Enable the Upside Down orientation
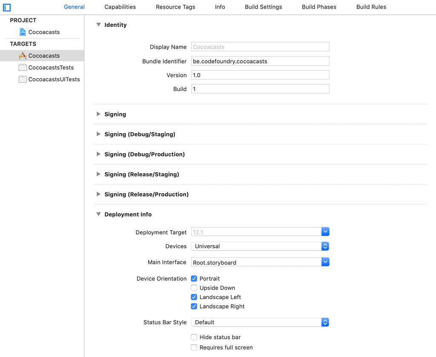The height and width of the screenshot is (357, 436). tap(194, 288)
